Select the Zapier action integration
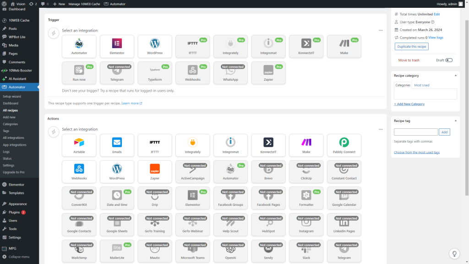469x264 pixels. pos(155,171)
